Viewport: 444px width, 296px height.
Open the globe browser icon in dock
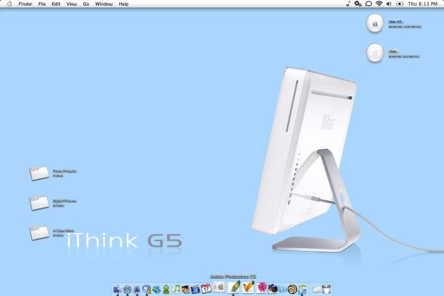(x=127, y=289)
